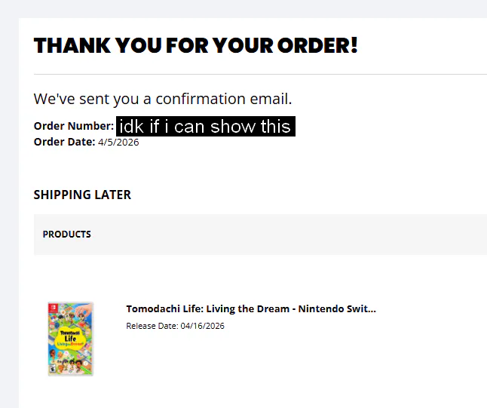Click the gray bar right of the PRODUCTS label
The height and width of the screenshot is (408, 487).
(x=302, y=235)
